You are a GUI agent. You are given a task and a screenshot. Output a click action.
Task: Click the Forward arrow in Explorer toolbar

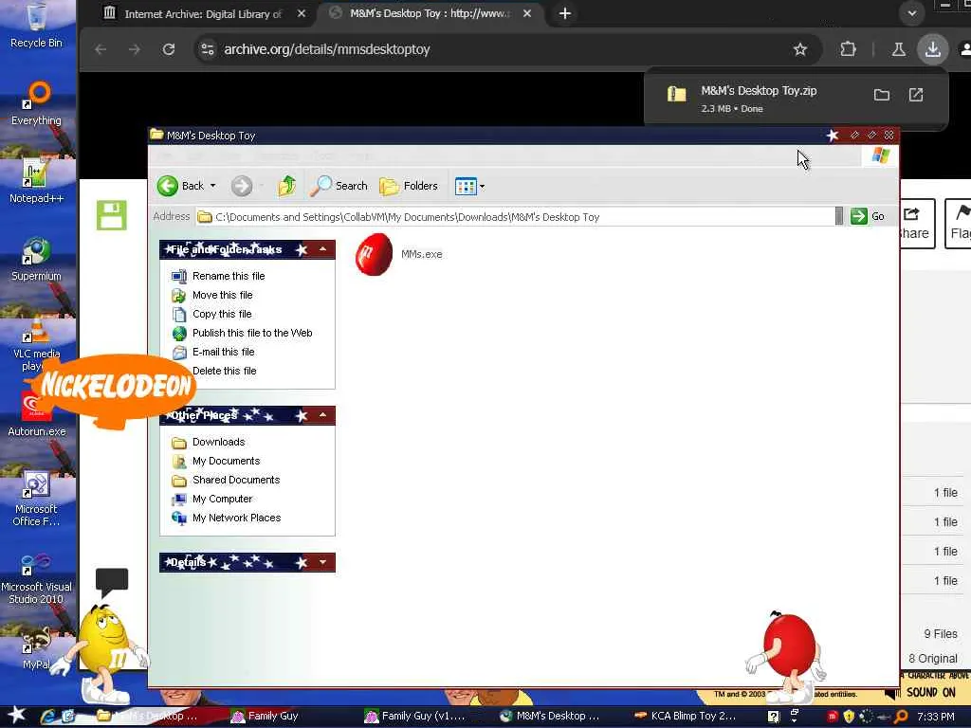pos(242,186)
